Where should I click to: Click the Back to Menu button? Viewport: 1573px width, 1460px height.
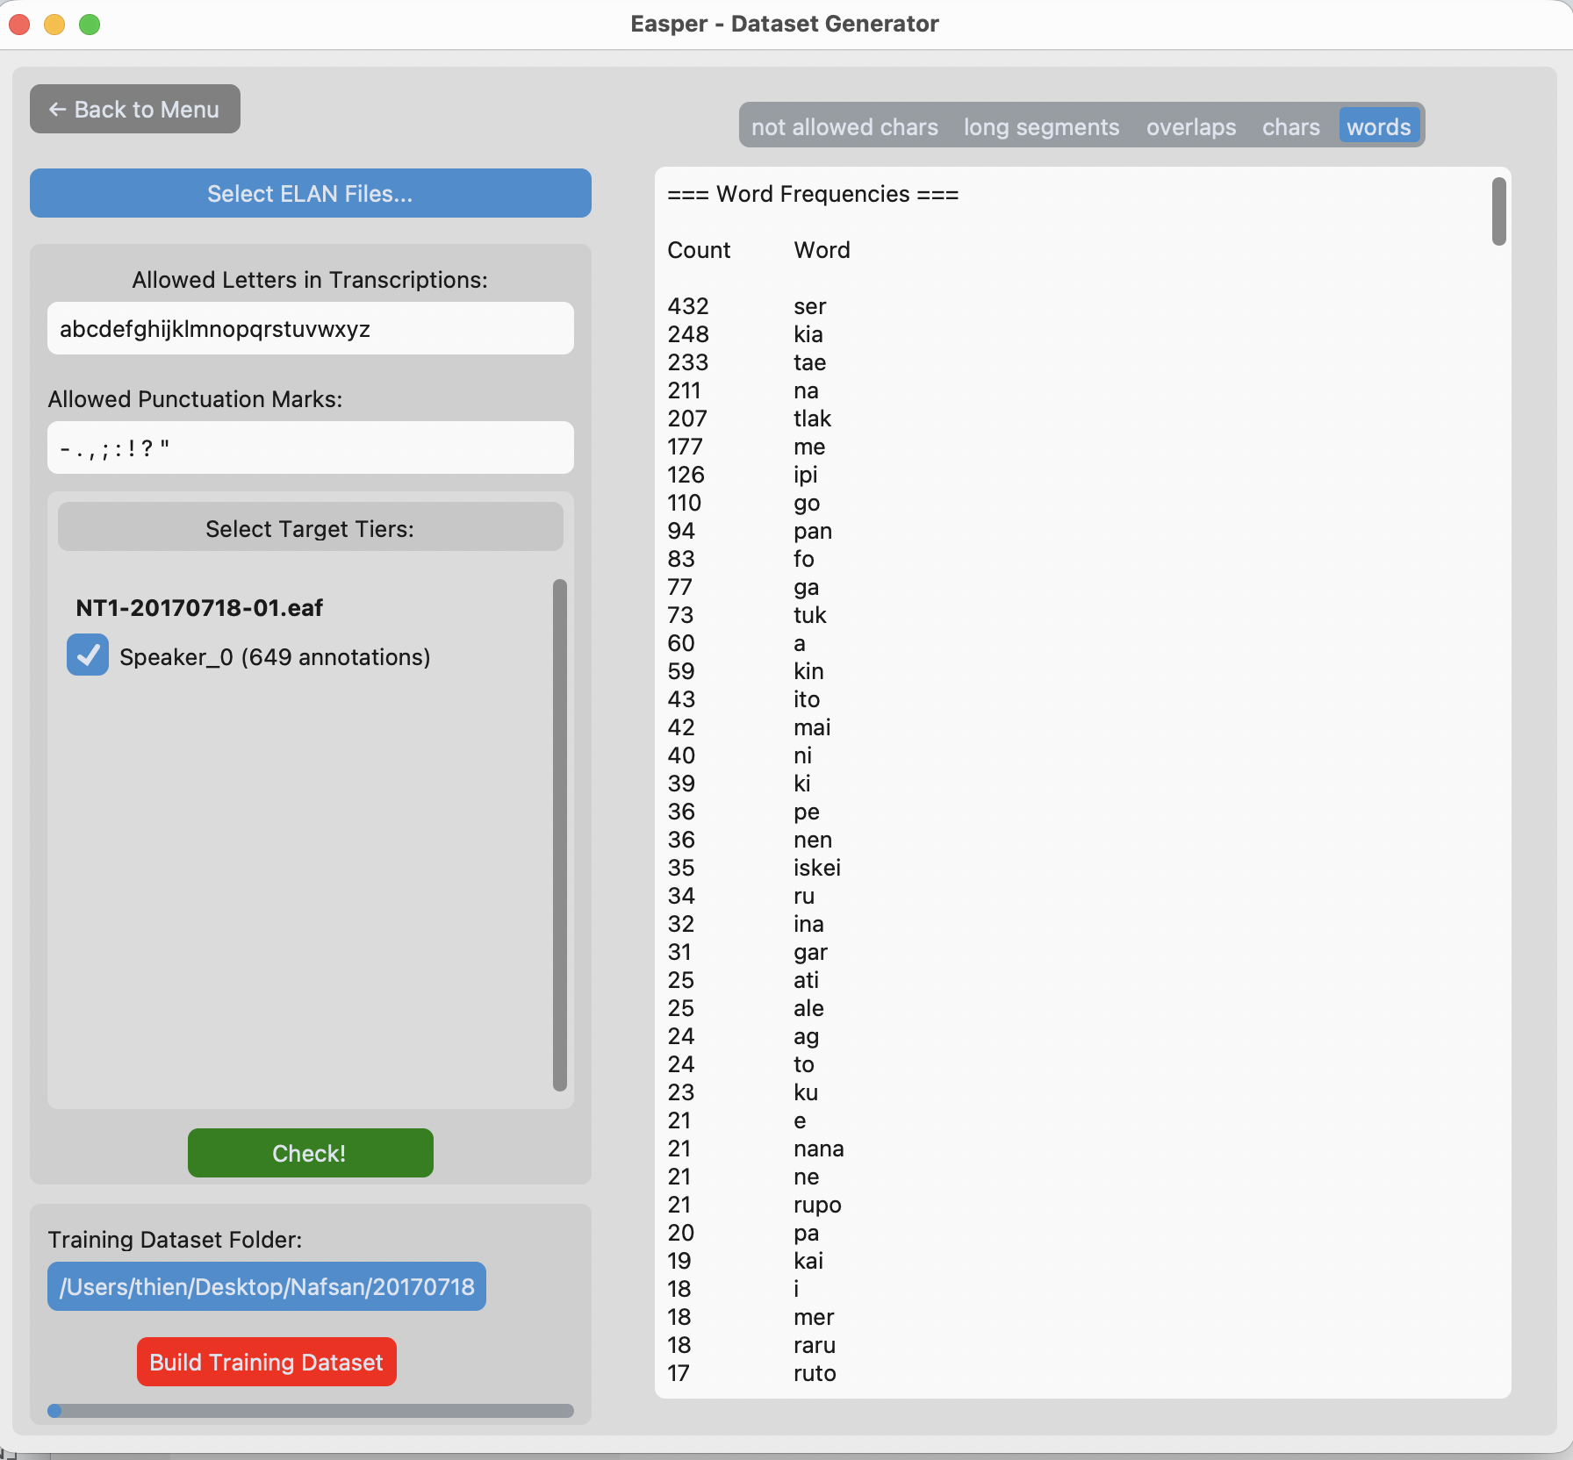[x=134, y=109]
